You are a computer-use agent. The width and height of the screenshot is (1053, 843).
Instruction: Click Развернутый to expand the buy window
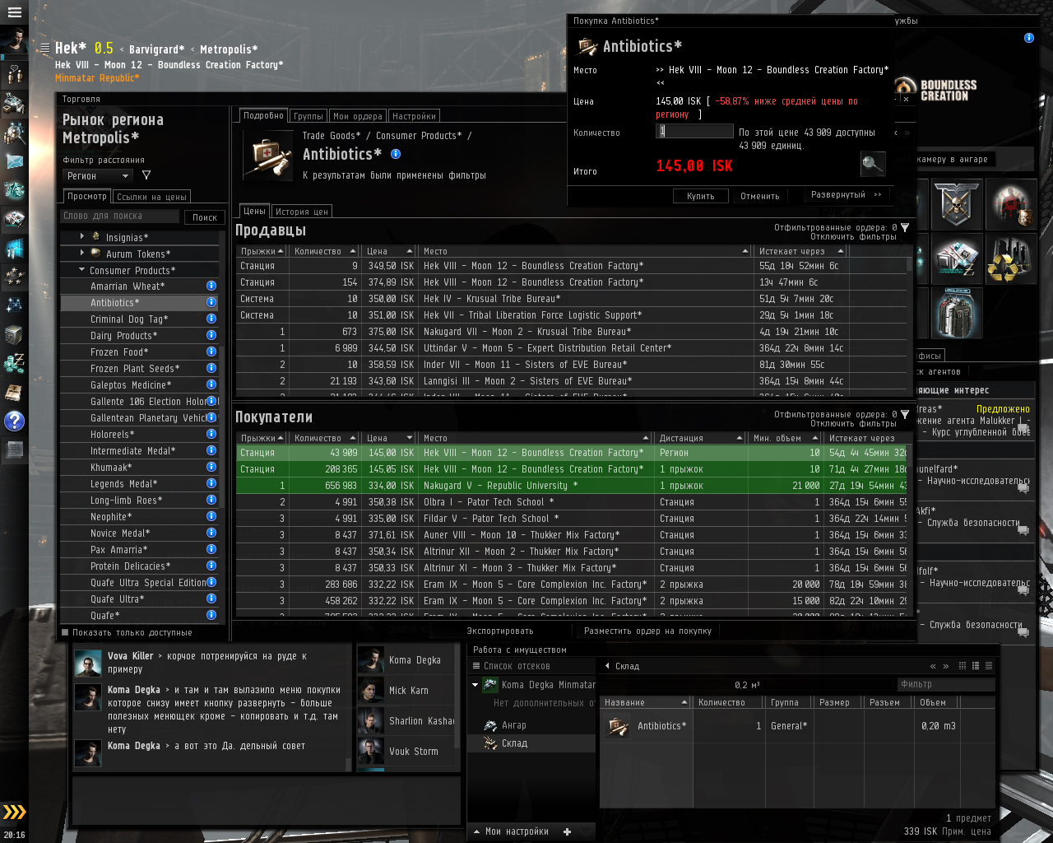click(846, 195)
